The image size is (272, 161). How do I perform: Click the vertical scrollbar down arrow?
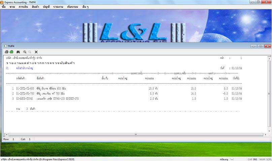click(x=269, y=131)
